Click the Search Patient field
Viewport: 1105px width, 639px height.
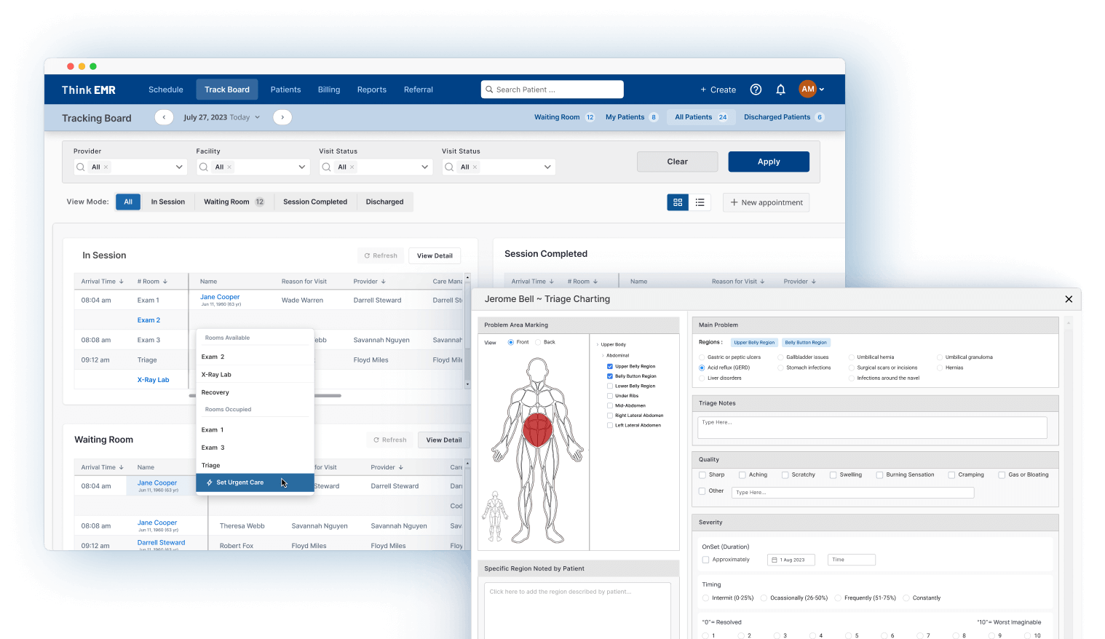pos(552,90)
